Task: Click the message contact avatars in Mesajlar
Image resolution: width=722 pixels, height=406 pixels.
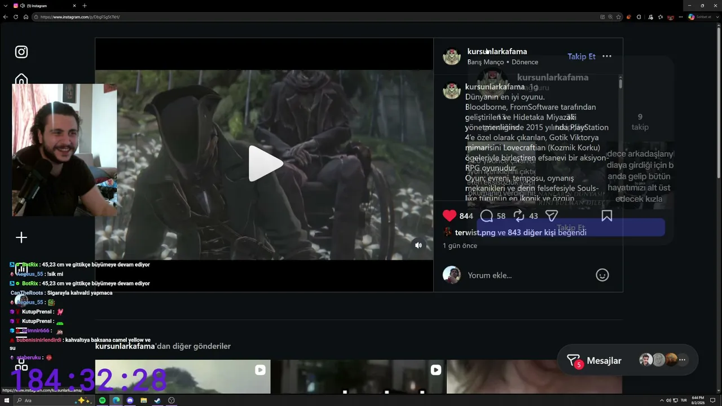Action: tap(658, 360)
